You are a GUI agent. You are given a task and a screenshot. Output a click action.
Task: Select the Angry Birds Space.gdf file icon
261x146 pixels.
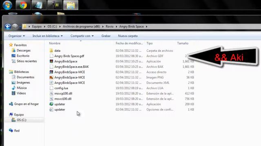pyautogui.click(x=51, y=56)
